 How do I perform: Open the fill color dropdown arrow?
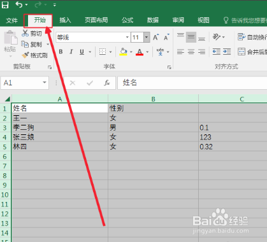tap(131, 52)
